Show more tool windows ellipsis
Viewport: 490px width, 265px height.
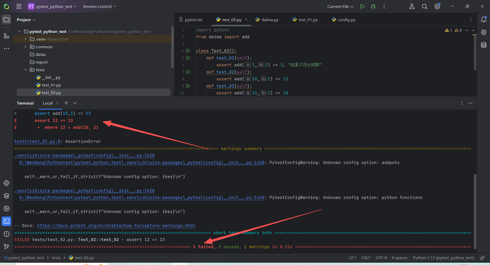tap(7, 48)
